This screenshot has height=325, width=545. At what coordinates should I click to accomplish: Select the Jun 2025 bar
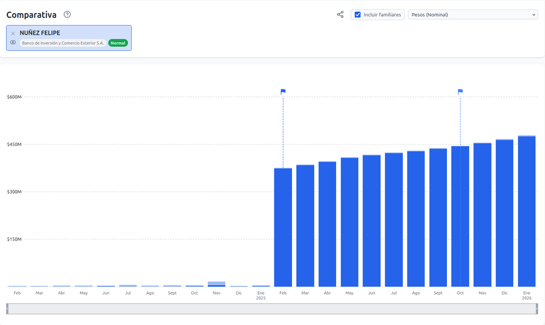pyautogui.click(x=372, y=220)
